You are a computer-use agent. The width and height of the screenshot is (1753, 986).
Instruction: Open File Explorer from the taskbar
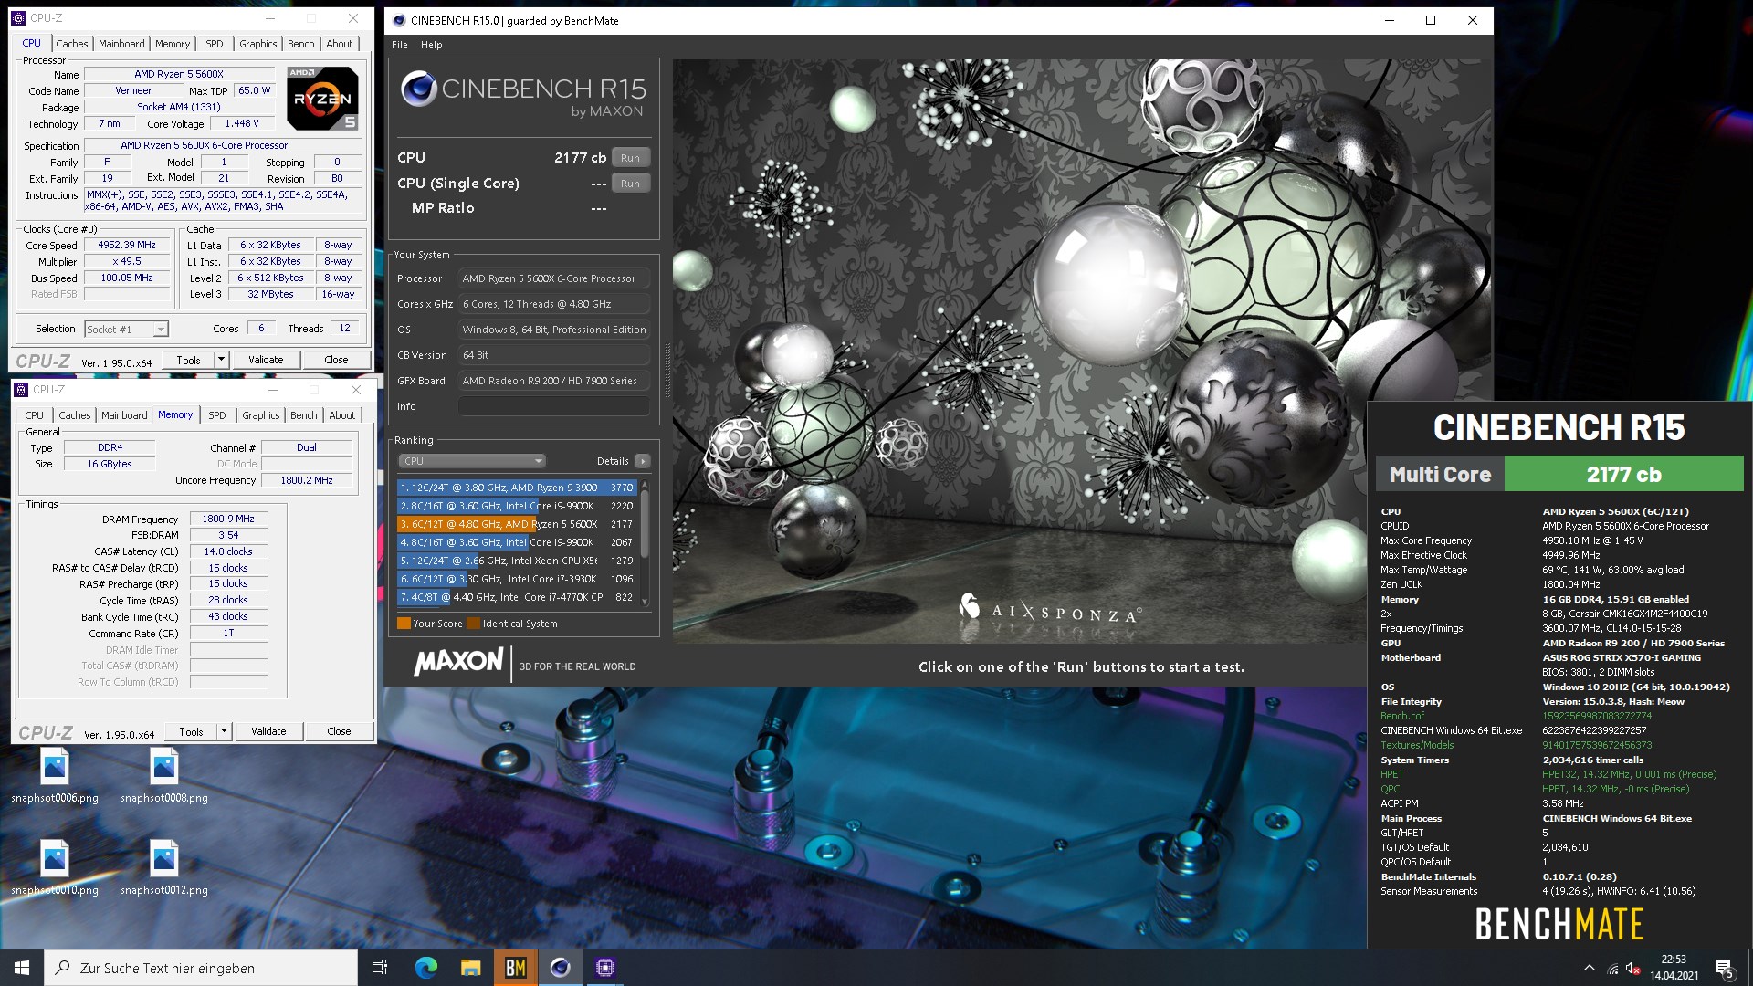(x=470, y=968)
